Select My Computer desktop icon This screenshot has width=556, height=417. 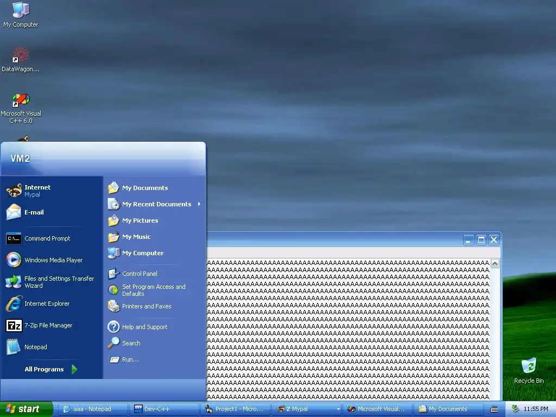[x=21, y=15]
